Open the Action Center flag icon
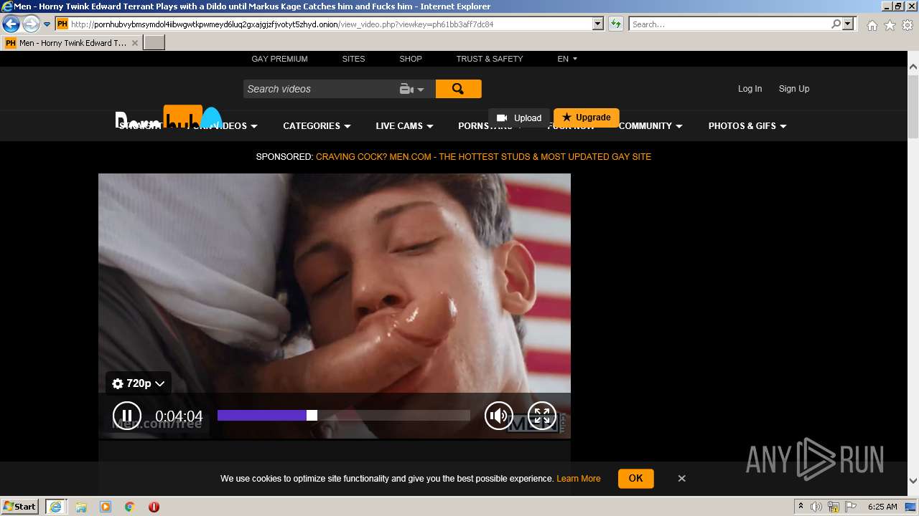Viewport: 919px width, 516px height. [851, 507]
